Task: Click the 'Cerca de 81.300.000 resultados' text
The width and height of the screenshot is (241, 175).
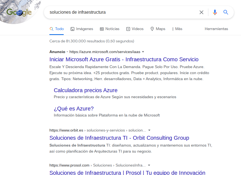Action: point(92,41)
